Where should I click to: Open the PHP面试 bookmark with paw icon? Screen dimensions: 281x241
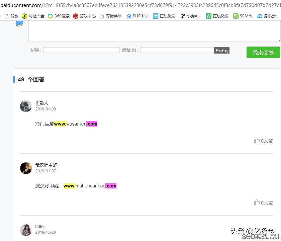tap(137, 16)
